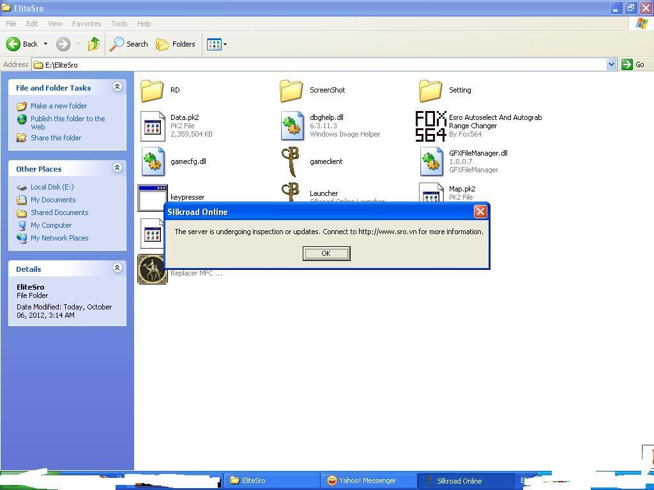Collapse the Details panel
The height and width of the screenshot is (490, 654).
(118, 268)
